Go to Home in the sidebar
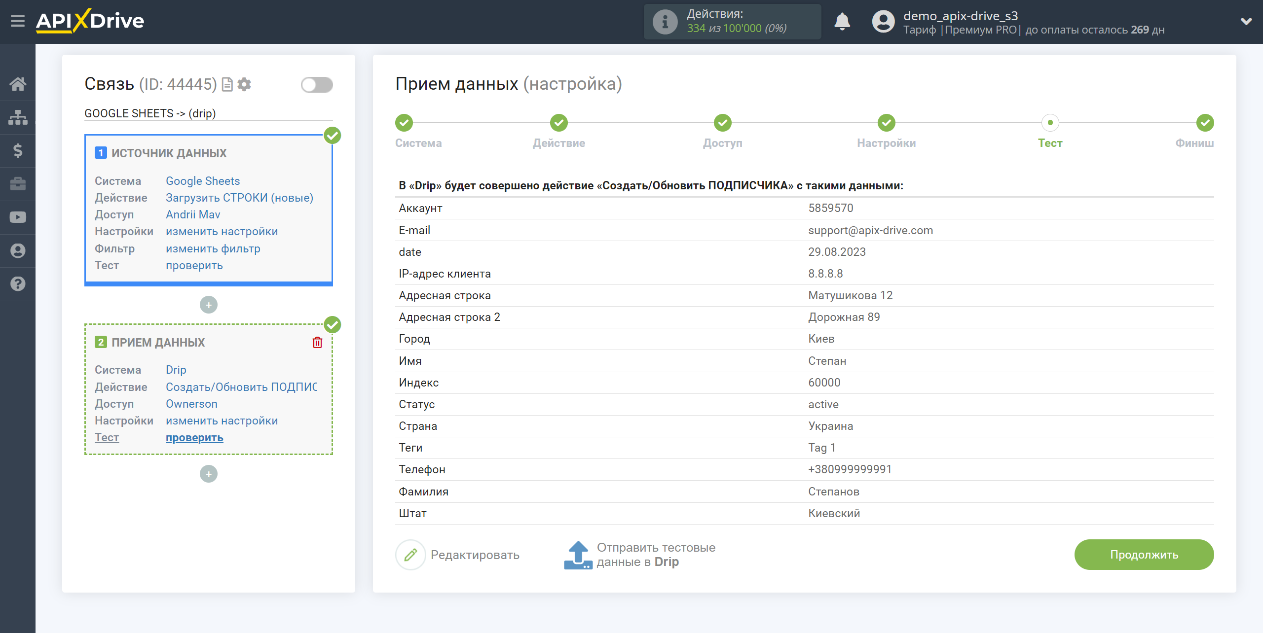 (18, 84)
